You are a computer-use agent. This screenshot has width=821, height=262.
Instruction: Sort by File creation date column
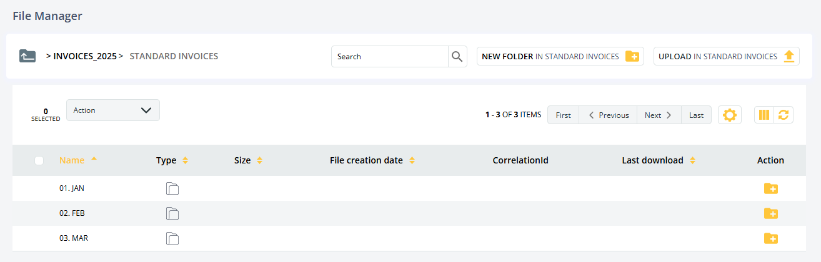coord(366,160)
